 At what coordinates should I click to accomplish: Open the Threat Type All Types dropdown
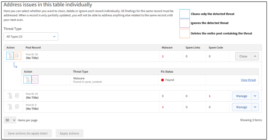pos(31,37)
